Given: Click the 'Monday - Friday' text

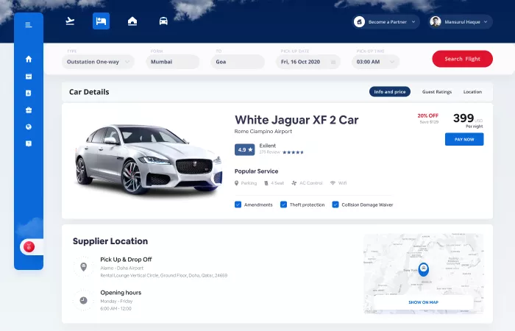Looking at the screenshot, I should coord(116,301).
